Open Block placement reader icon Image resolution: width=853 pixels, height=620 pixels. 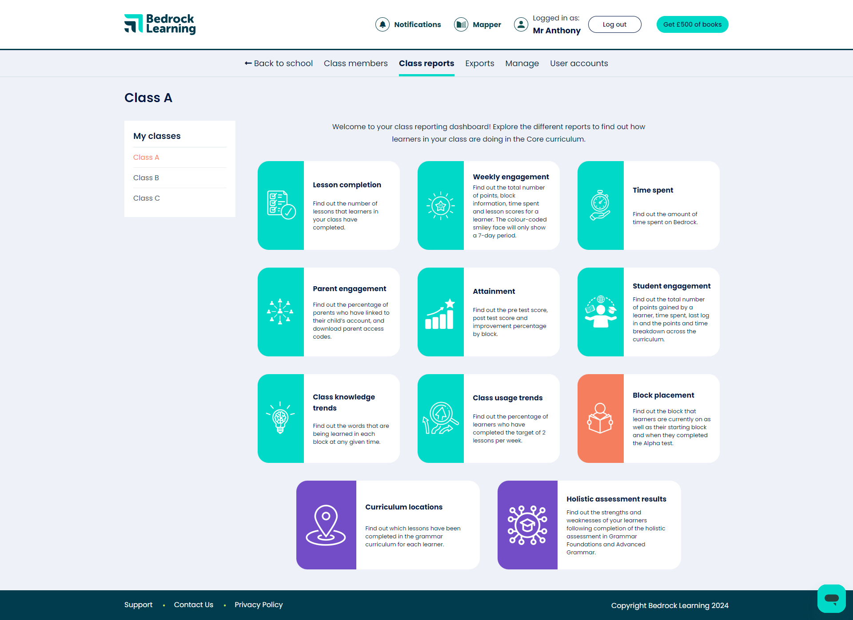pos(600,418)
